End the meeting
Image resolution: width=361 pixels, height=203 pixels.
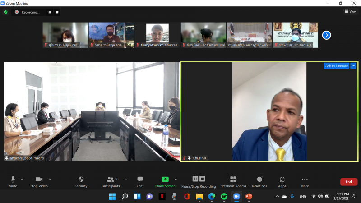[349, 182]
